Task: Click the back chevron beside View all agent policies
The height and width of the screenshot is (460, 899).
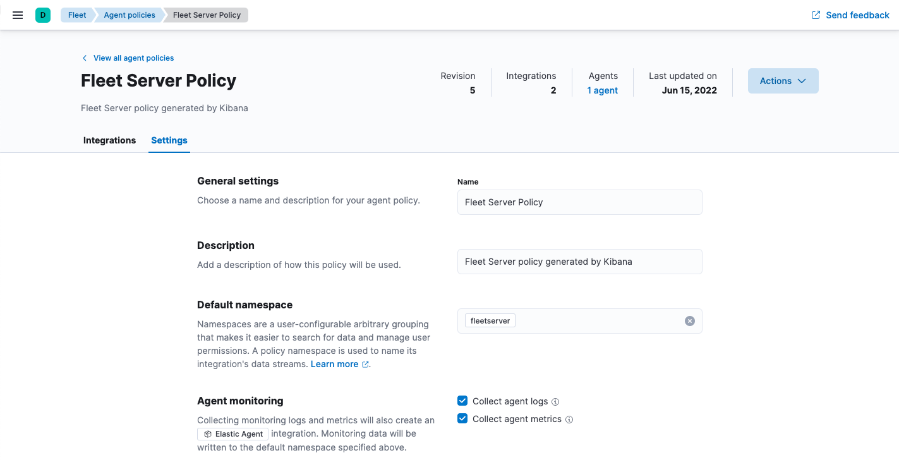Action: [84, 57]
